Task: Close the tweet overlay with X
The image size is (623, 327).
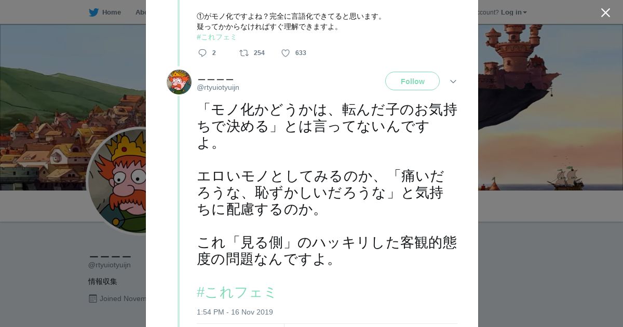Action: (x=605, y=13)
